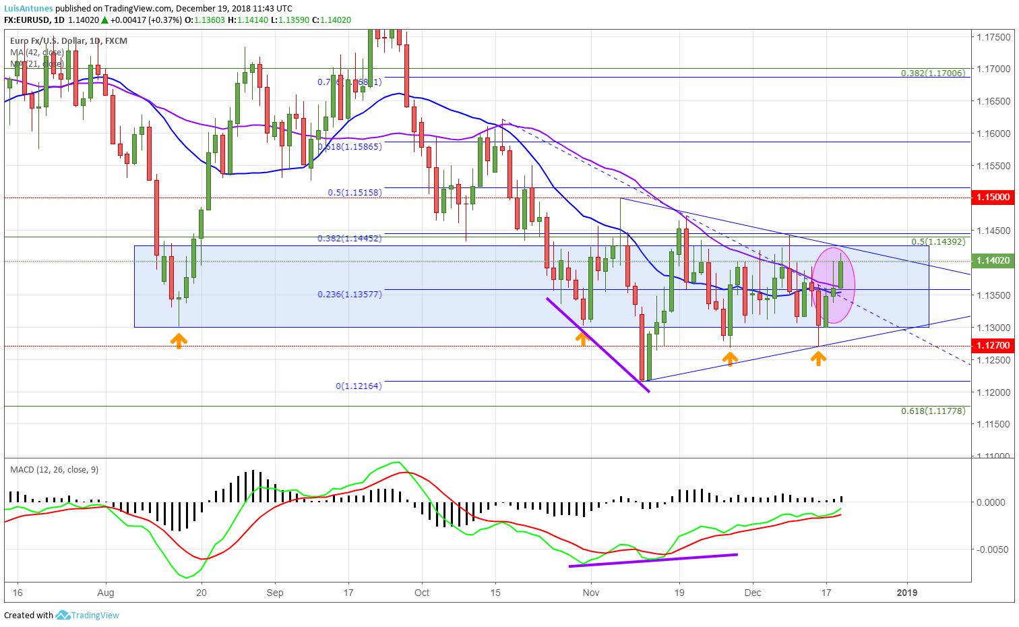1019x627 pixels.
Task: Click the low value L:1.13590
Action: [290, 20]
